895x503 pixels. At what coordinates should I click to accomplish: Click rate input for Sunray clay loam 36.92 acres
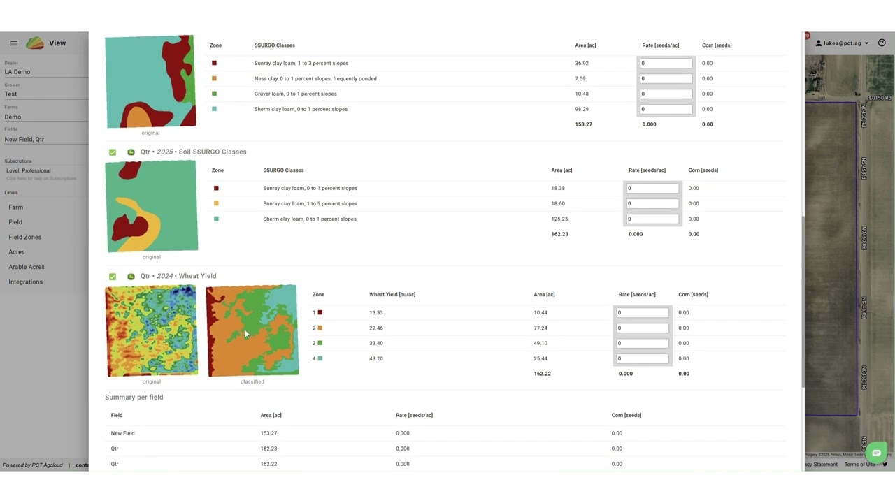[666, 63]
